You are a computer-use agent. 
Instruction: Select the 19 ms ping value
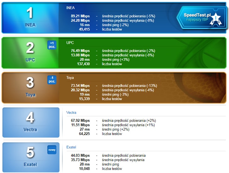85,94
